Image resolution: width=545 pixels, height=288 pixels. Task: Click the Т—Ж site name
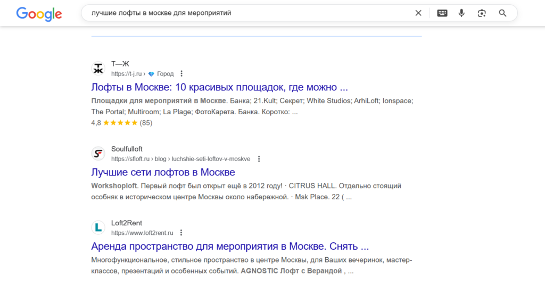(120, 64)
